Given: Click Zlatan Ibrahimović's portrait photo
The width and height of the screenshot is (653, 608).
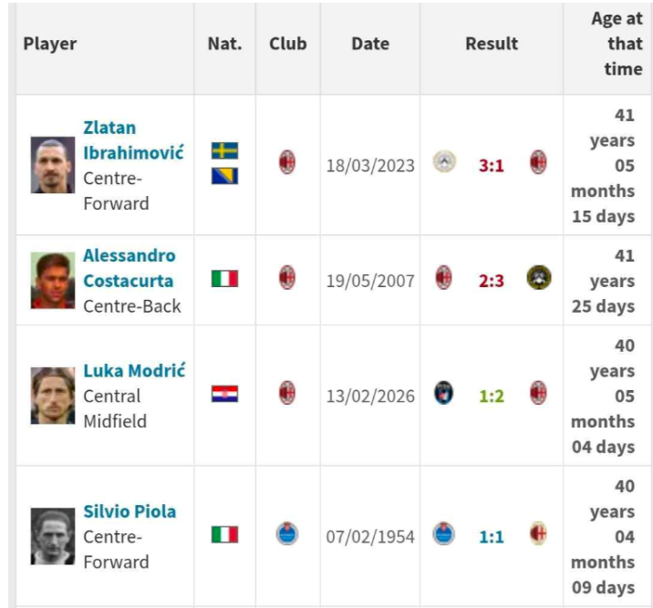Looking at the screenshot, I should [53, 165].
